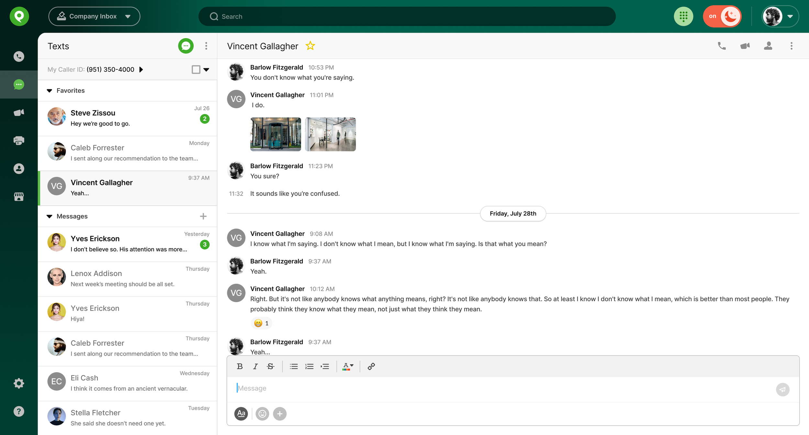Start a video call with Vincent Gallagher

[x=745, y=46]
